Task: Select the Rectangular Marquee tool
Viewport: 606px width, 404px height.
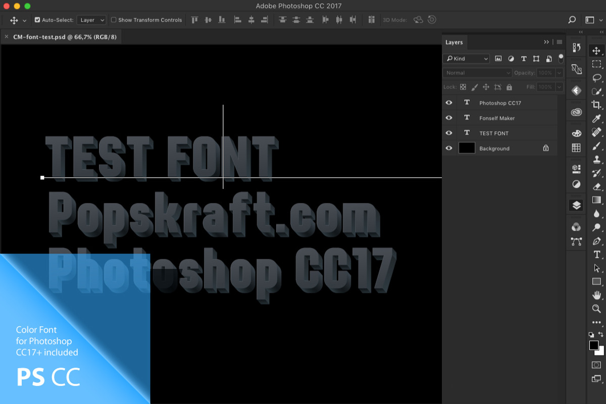Action: point(596,64)
